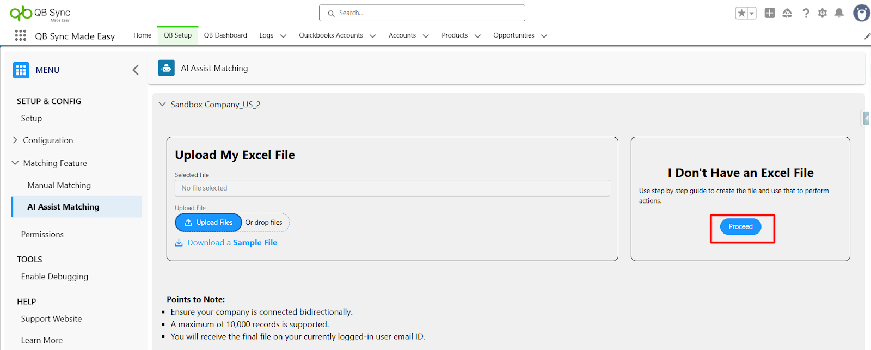The width and height of the screenshot is (871, 350).
Task: Open the Support Website link
Action: click(x=51, y=318)
